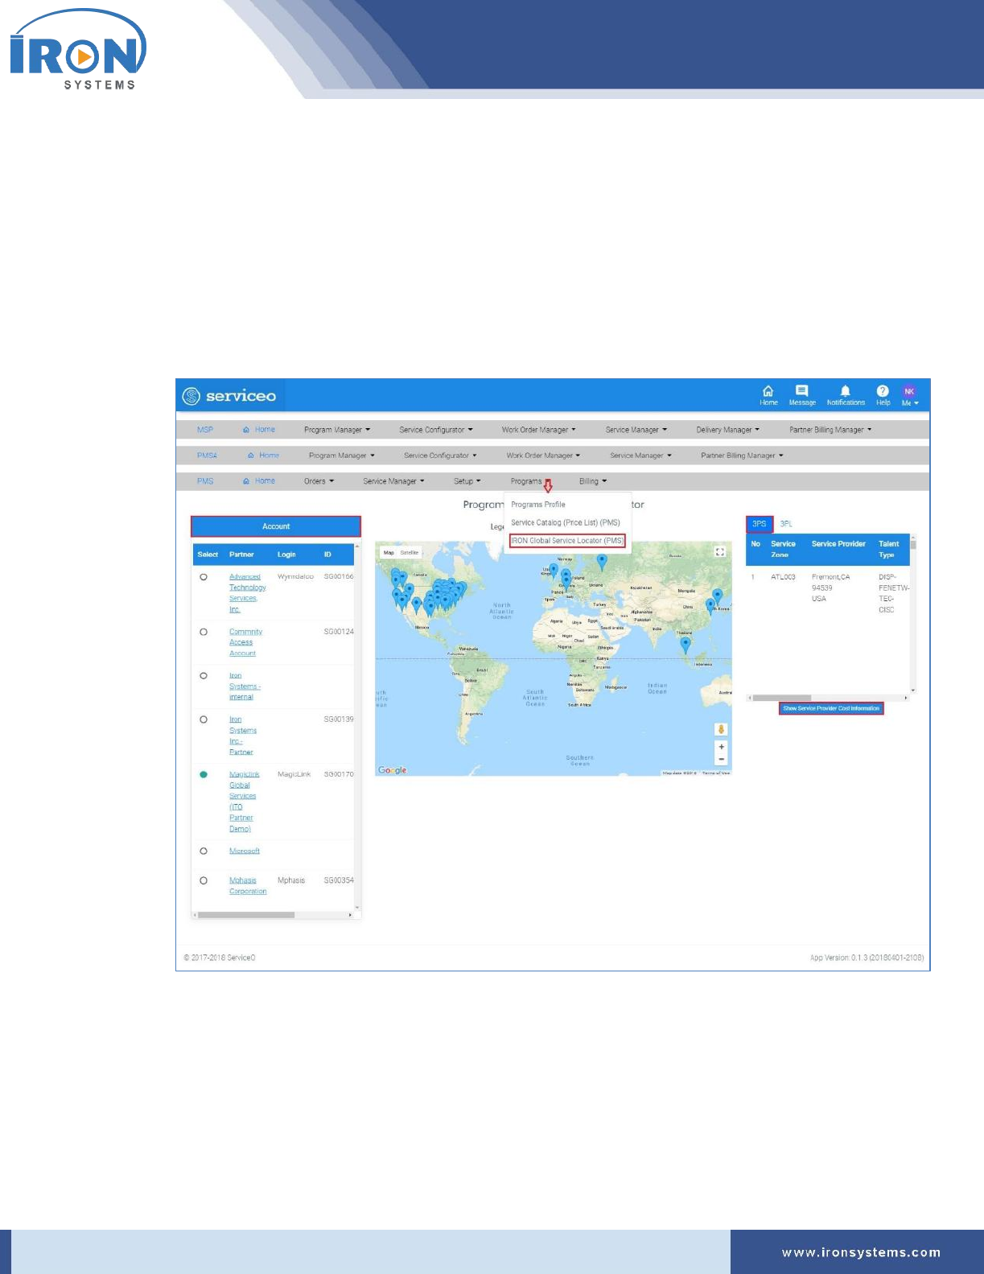Screen dimensions: 984x1274
Task: Select Mphasis Corporation radio button
Action: tap(204, 880)
